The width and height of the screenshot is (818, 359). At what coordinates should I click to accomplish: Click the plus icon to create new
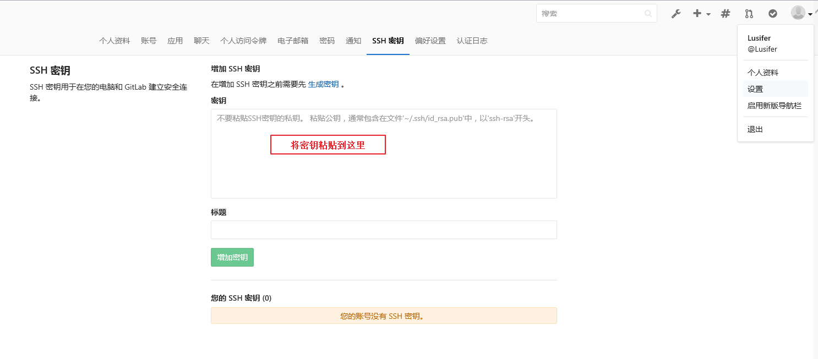pos(697,14)
